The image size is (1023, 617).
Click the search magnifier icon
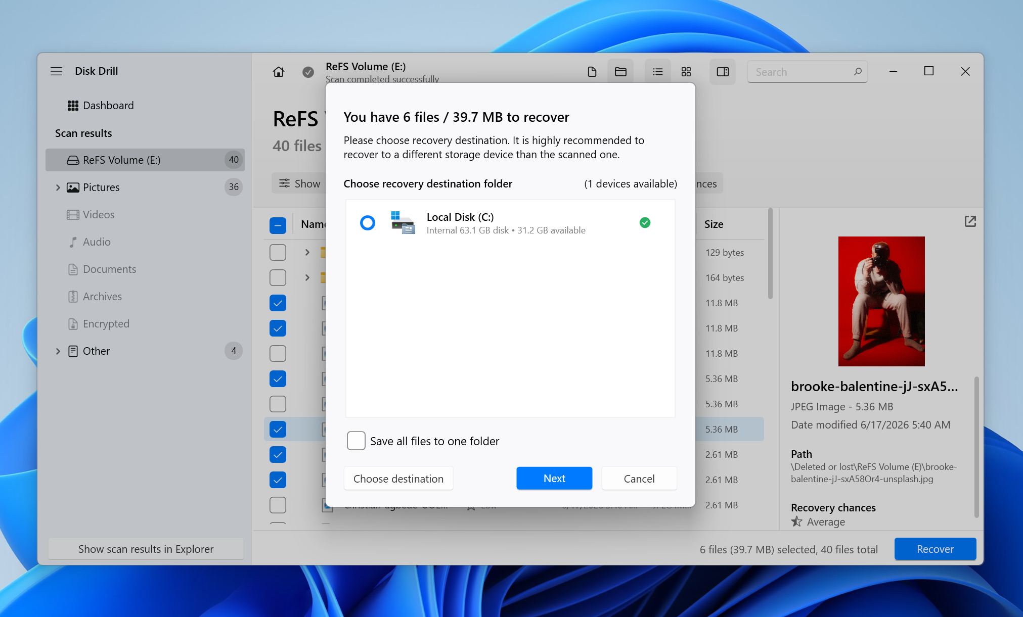click(858, 72)
